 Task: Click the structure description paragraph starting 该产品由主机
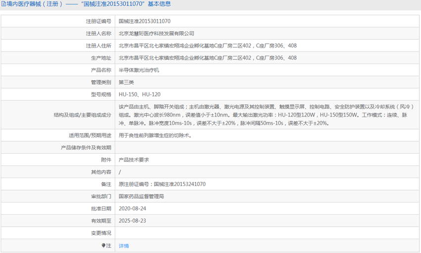pos(266,115)
